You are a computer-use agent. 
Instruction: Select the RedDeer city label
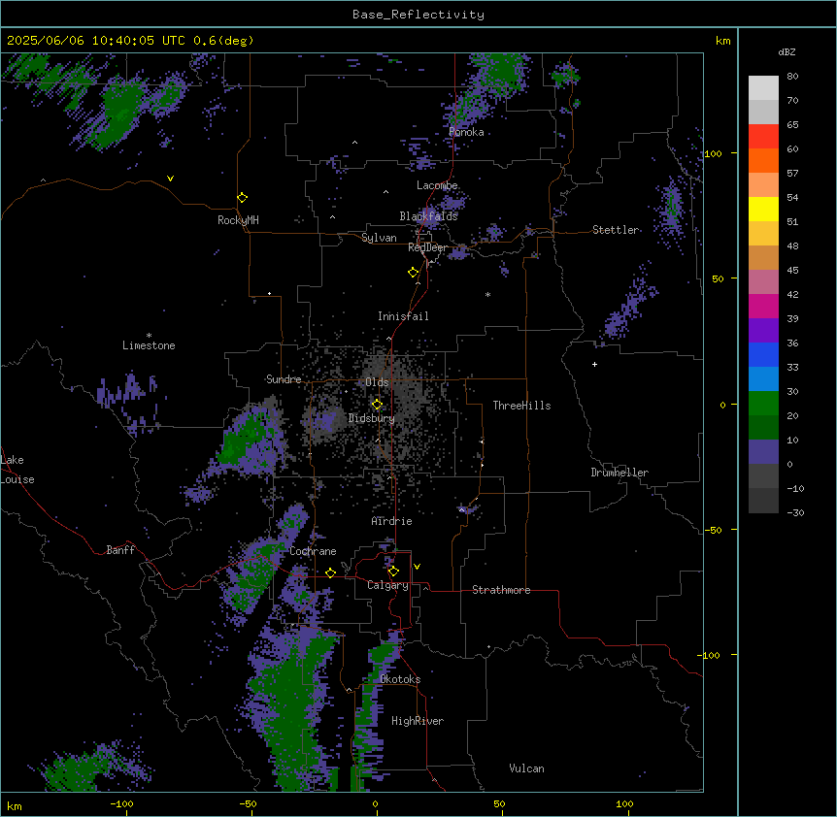click(427, 247)
